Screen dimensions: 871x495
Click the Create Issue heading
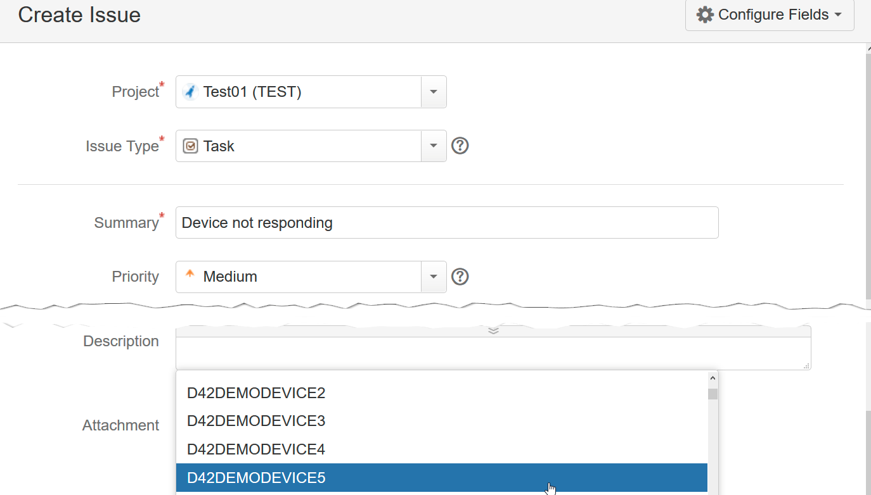pos(79,15)
